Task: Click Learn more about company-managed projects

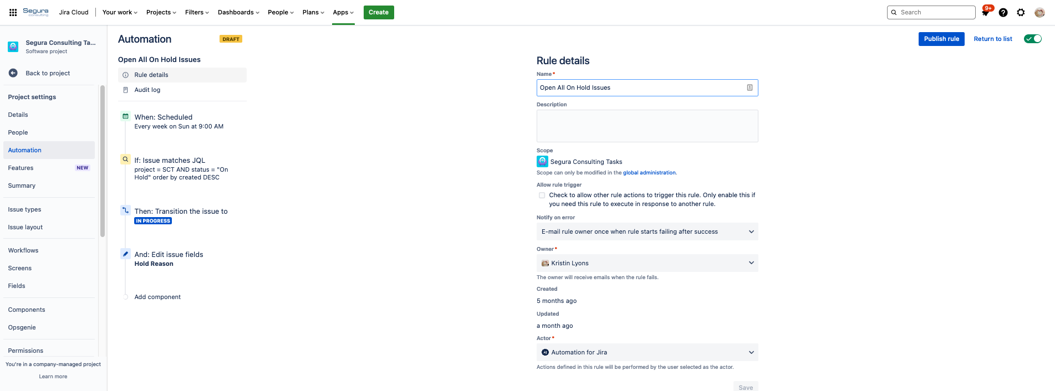Action: click(x=53, y=377)
